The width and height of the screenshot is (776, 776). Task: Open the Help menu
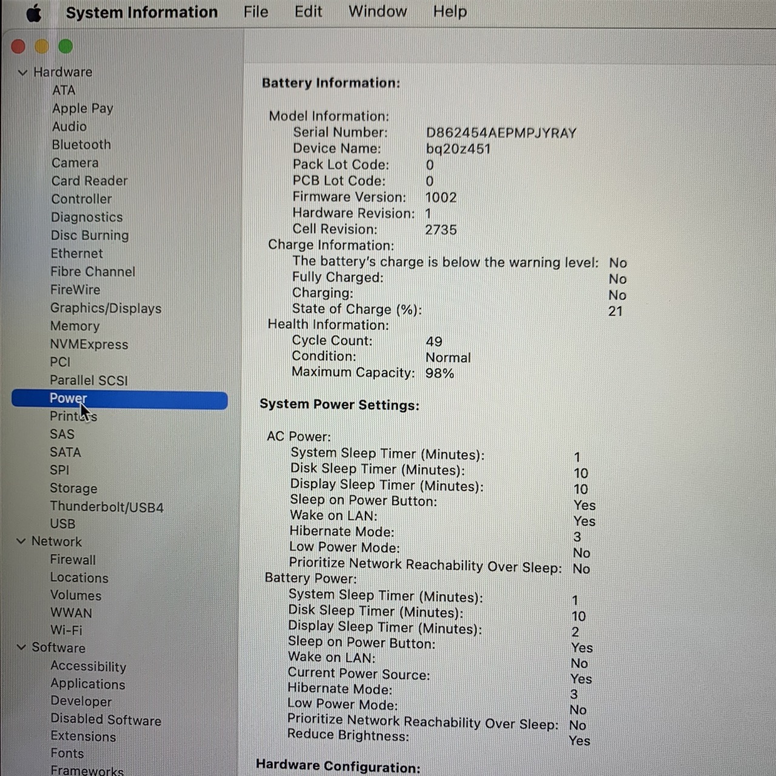(x=449, y=12)
